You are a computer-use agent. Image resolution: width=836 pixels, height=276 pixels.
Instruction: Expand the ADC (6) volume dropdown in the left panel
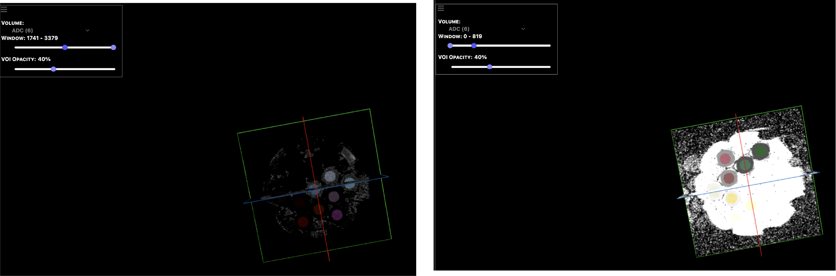click(87, 31)
